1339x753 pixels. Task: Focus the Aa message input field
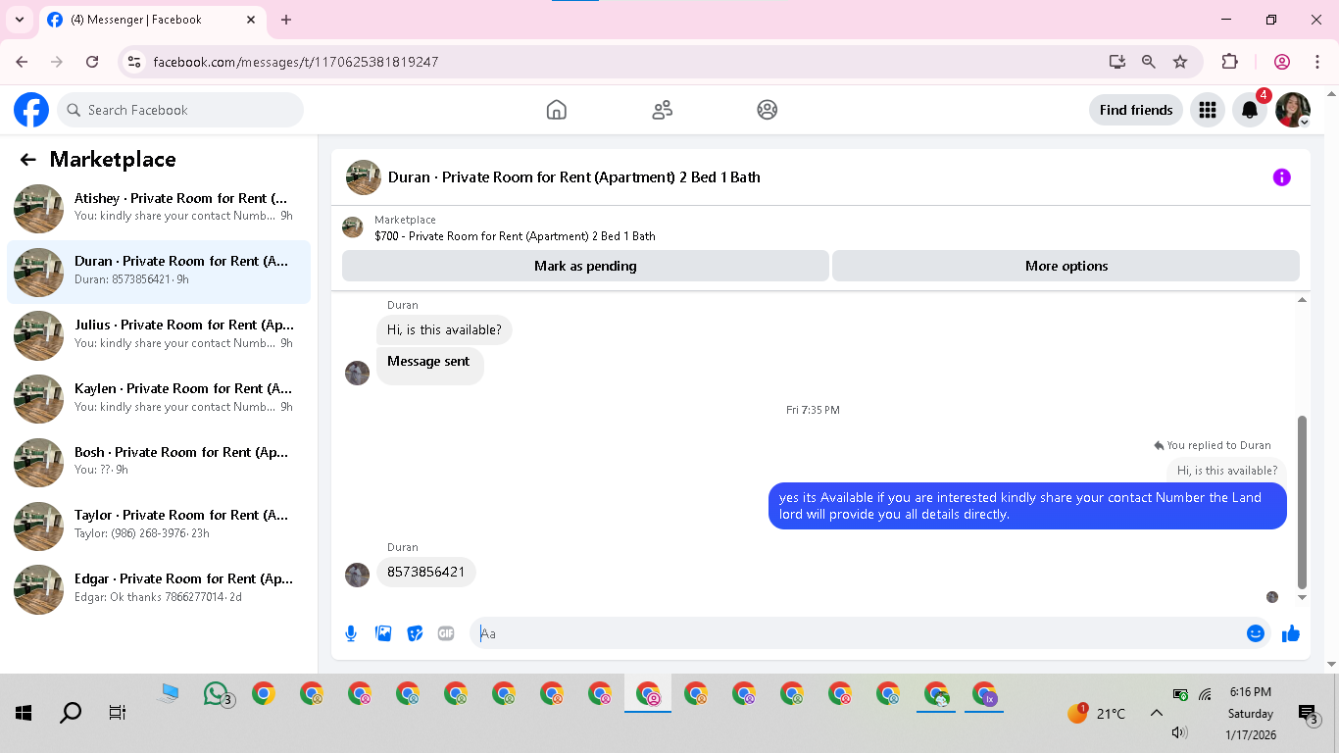(x=858, y=633)
